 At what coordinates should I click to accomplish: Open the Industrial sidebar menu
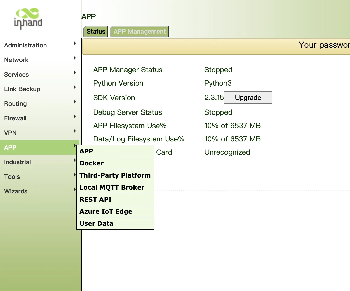click(x=39, y=162)
